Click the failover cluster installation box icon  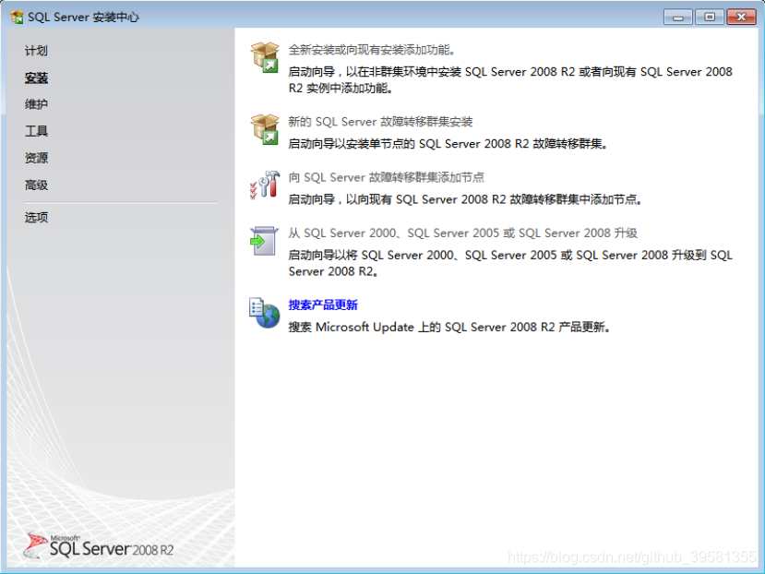point(265,129)
